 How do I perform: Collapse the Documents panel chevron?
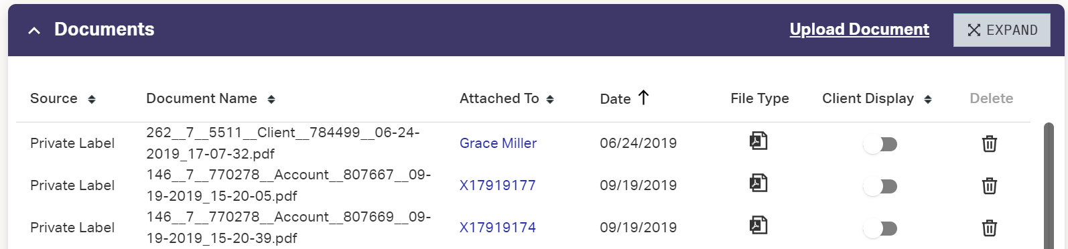[34, 30]
